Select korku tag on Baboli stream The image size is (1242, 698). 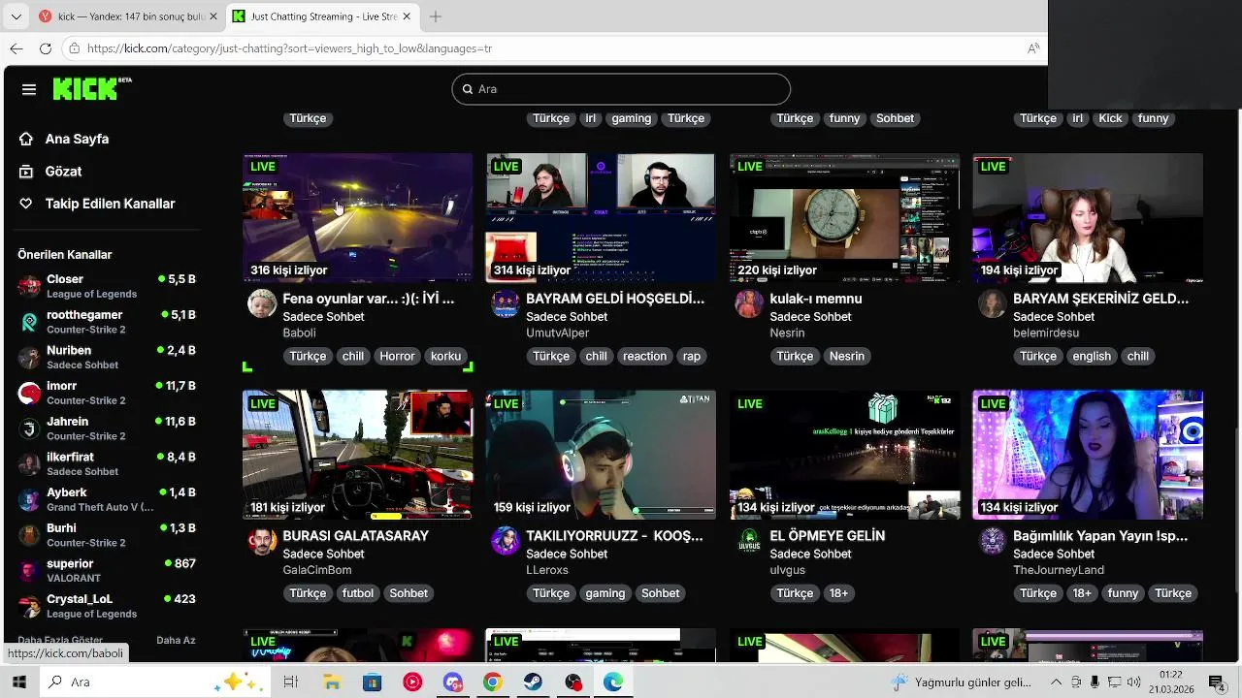point(445,356)
